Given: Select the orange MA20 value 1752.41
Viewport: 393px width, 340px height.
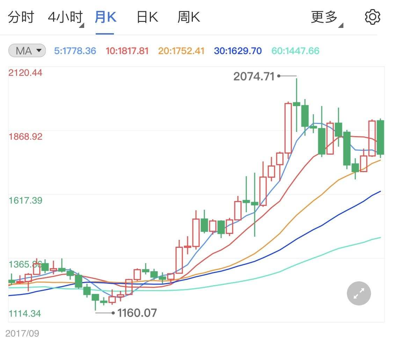Looking at the screenshot, I should click(181, 51).
